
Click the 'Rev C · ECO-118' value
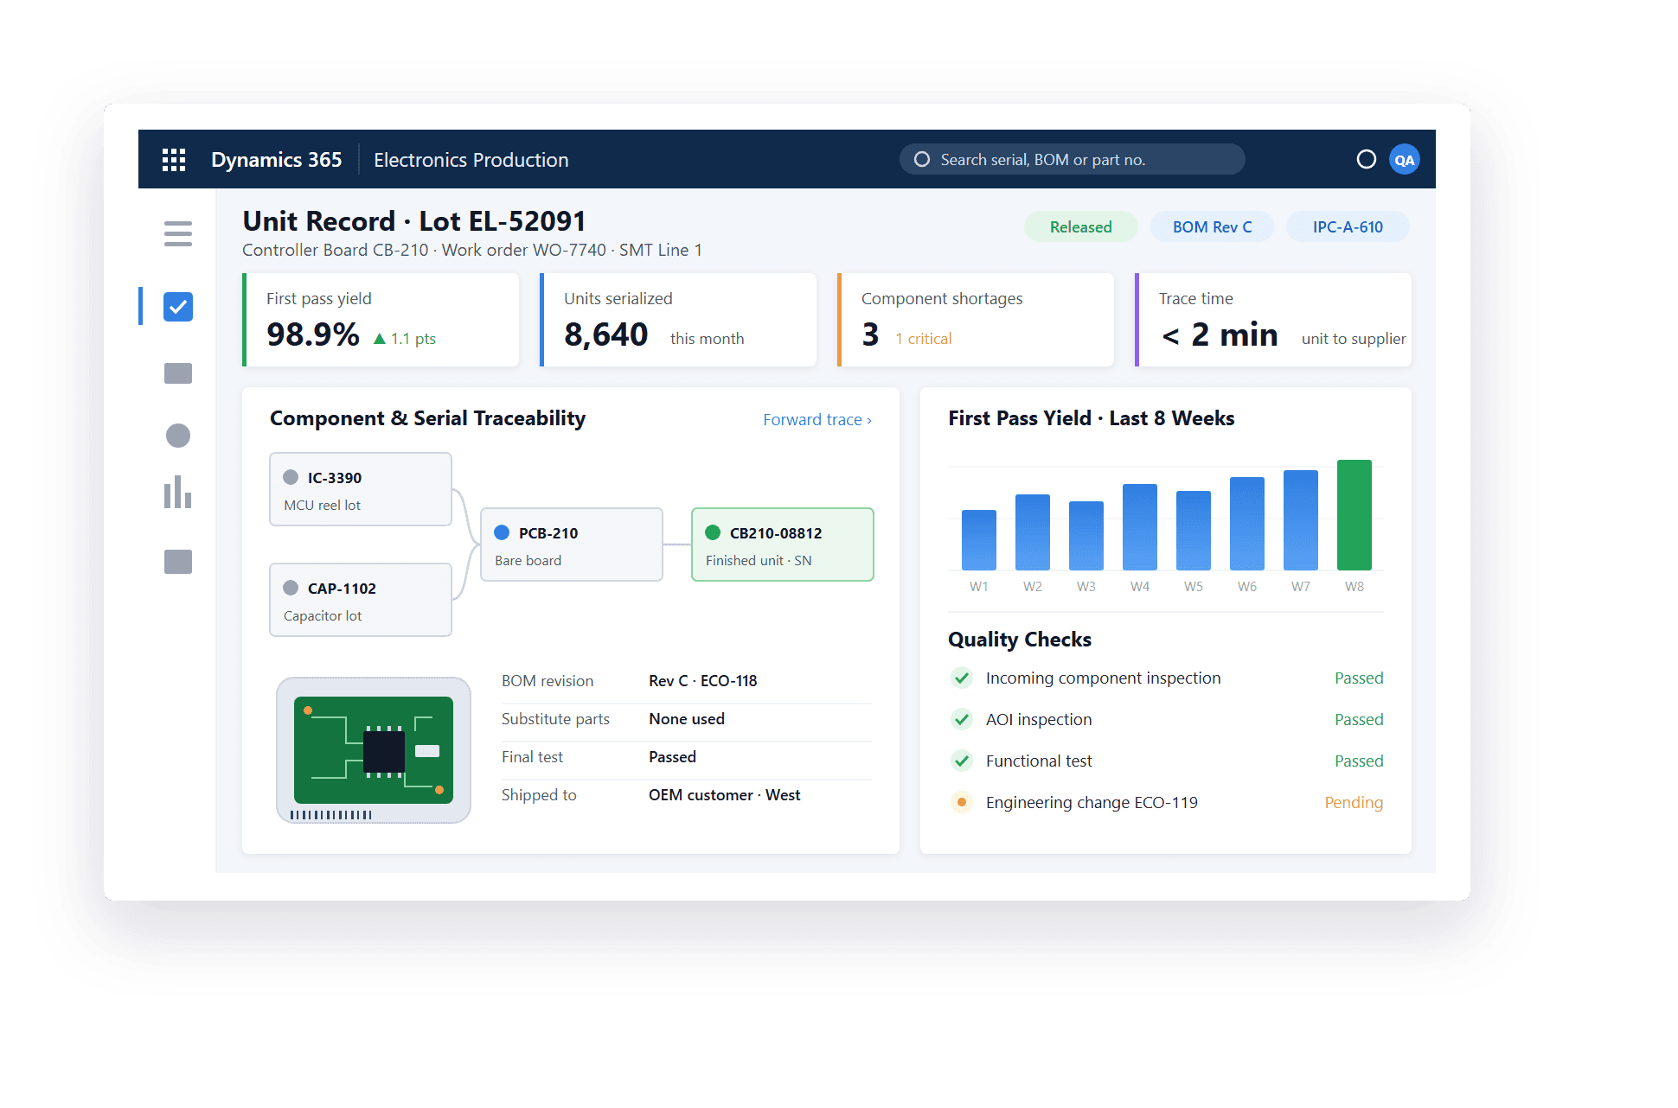tap(703, 681)
